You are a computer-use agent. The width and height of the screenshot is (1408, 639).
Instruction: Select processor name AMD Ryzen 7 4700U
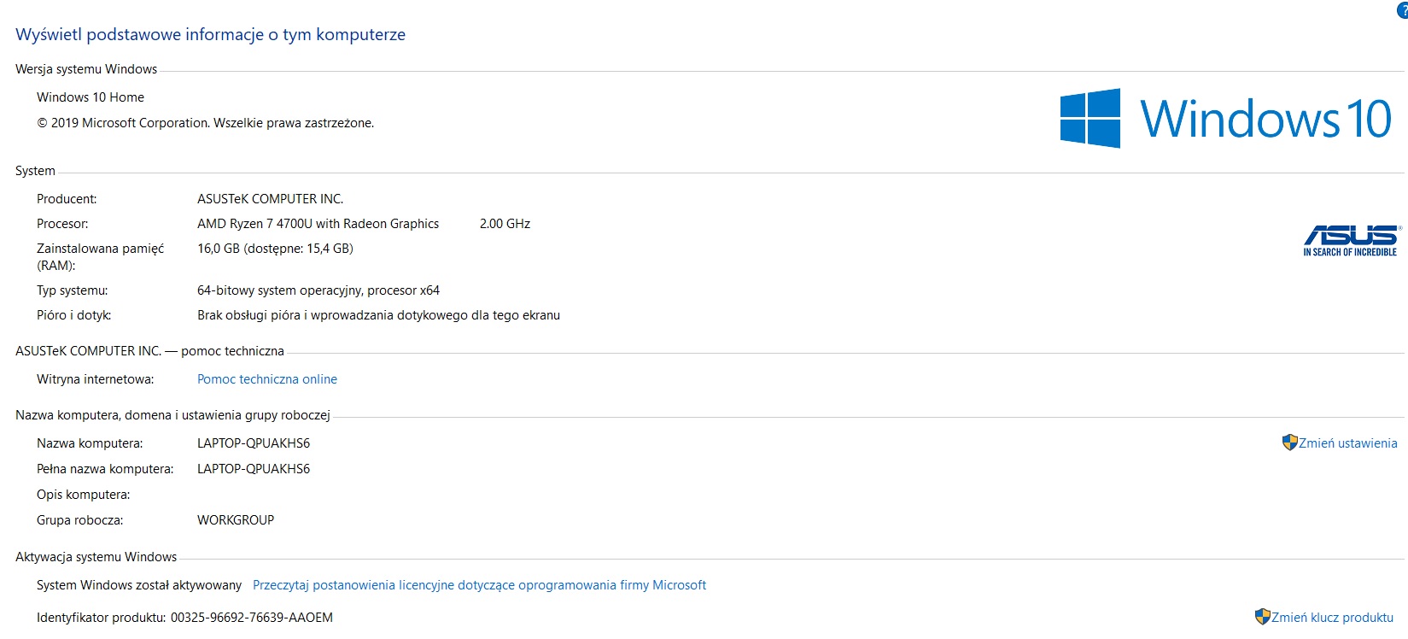tap(318, 224)
